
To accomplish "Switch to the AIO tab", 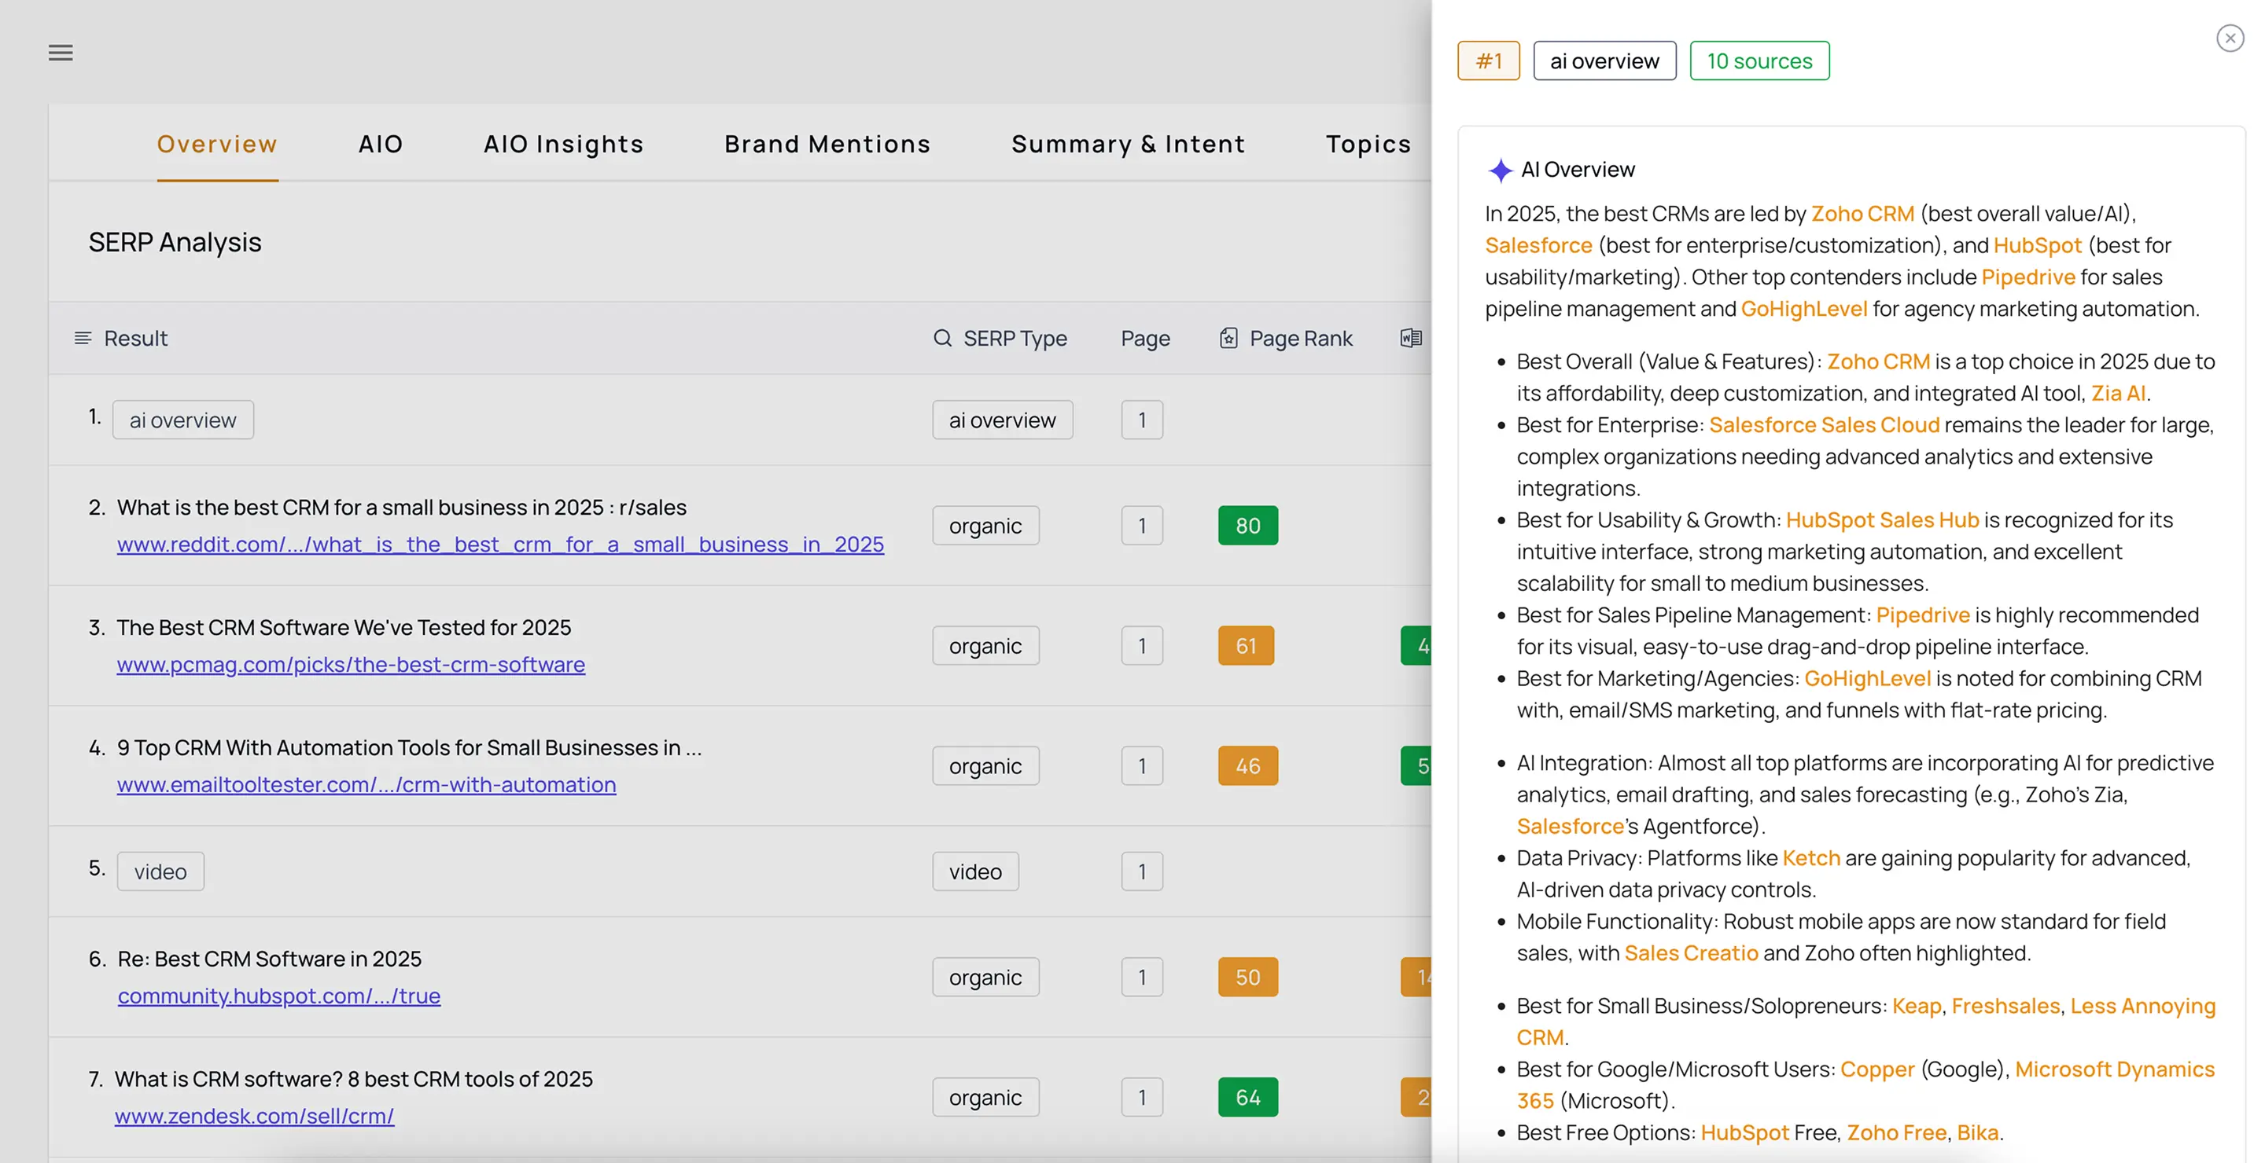I will pos(380,144).
